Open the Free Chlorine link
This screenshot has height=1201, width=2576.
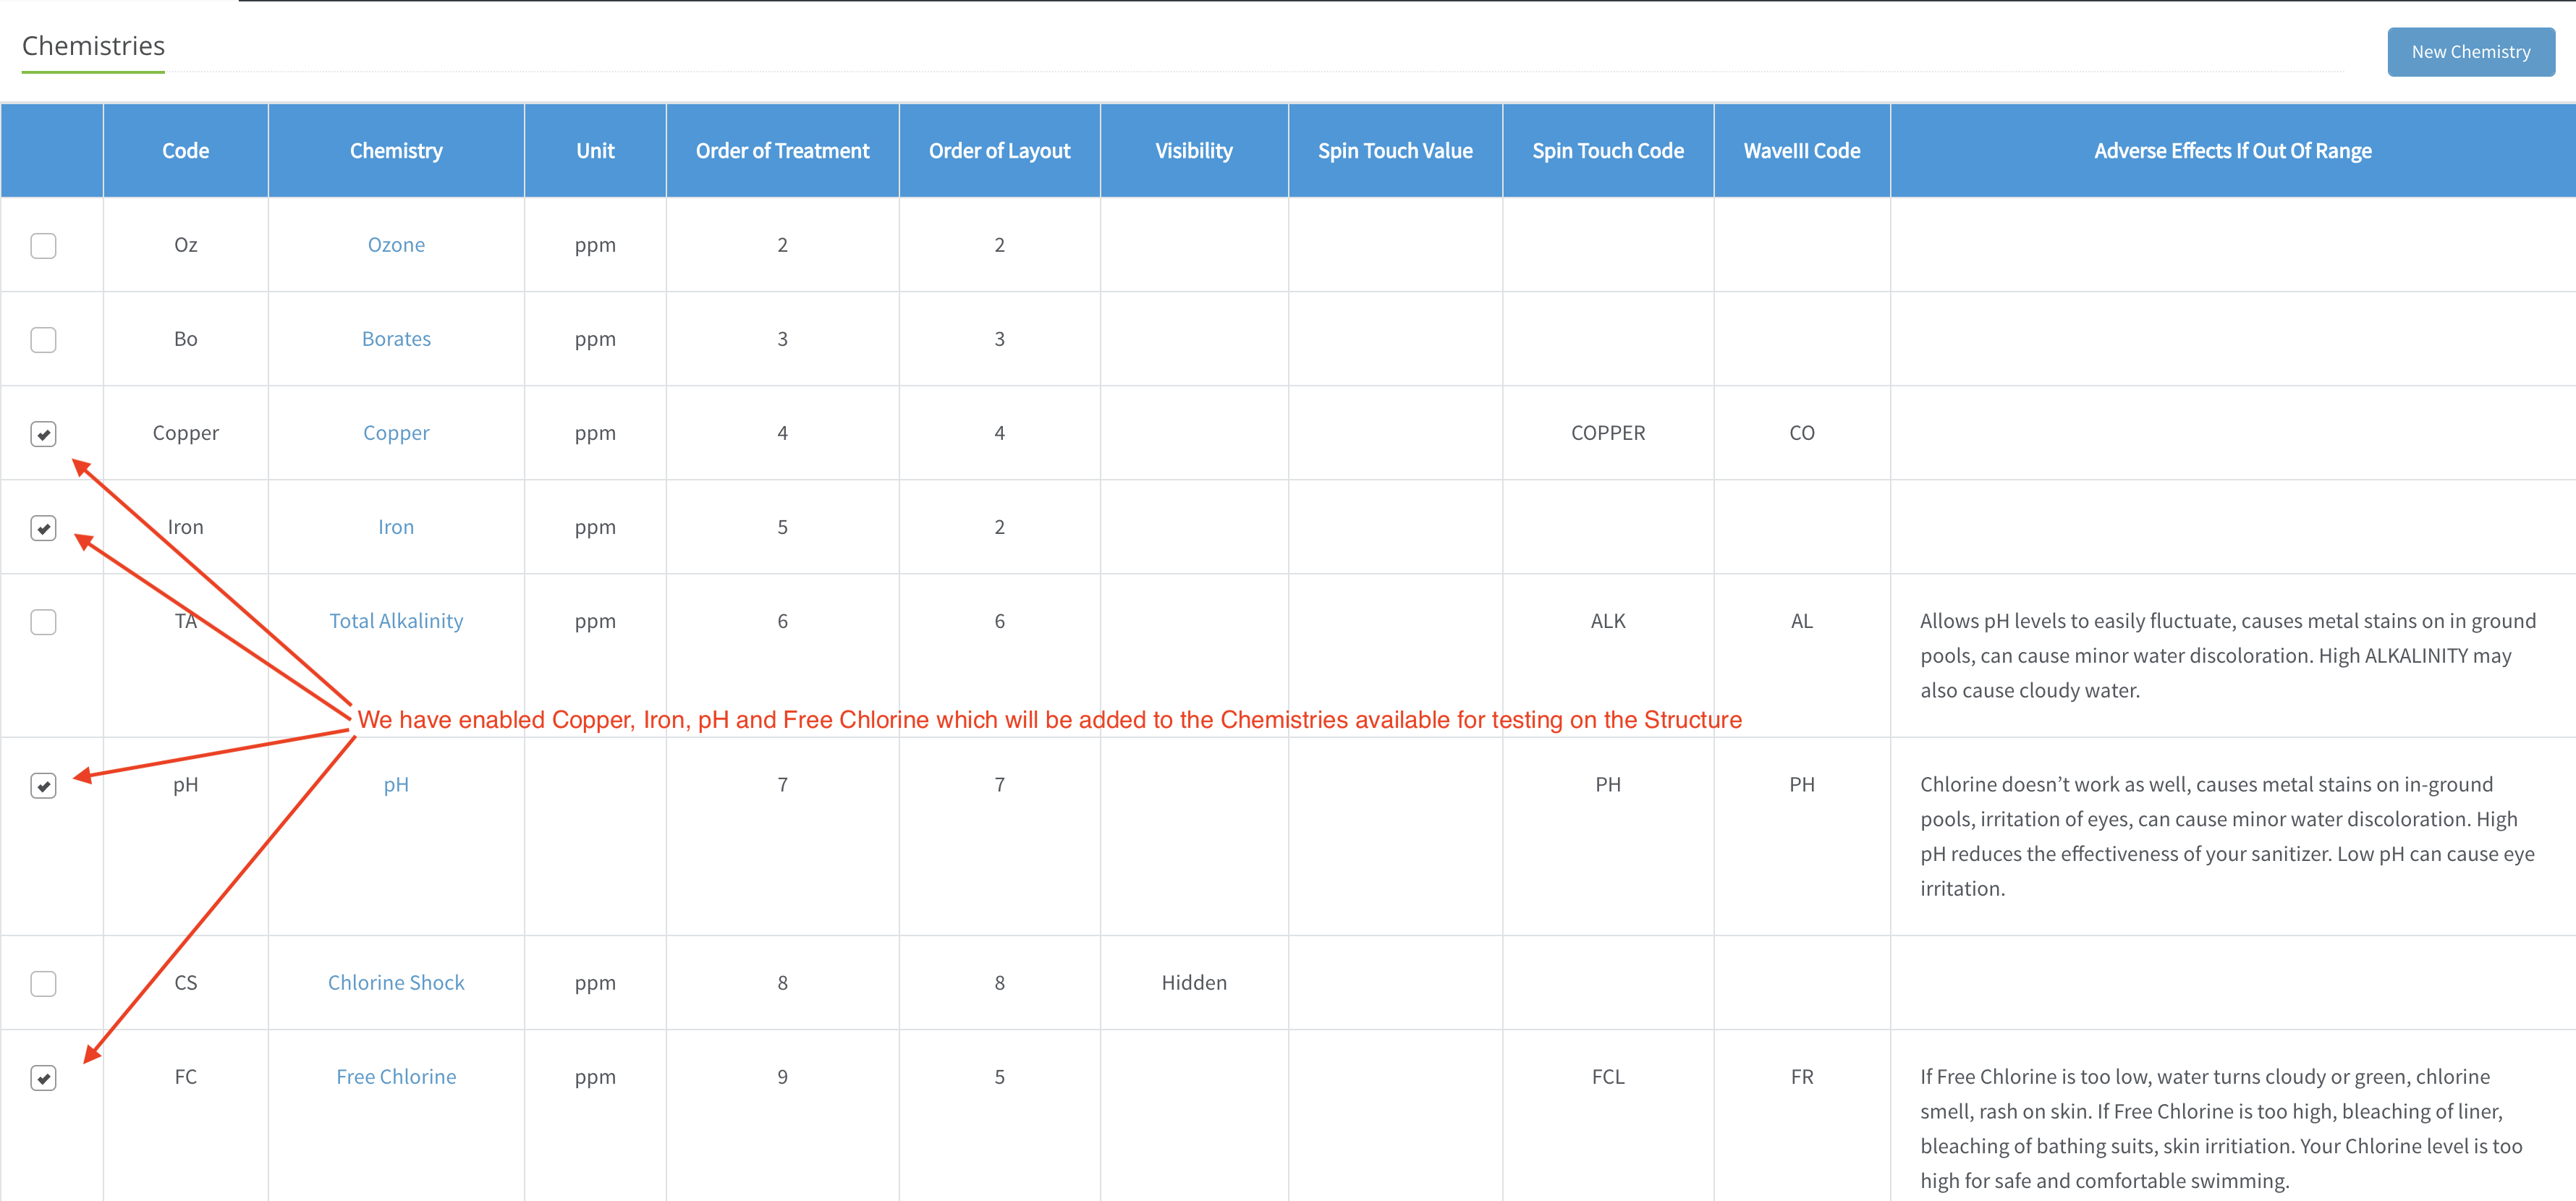coord(396,1077)
